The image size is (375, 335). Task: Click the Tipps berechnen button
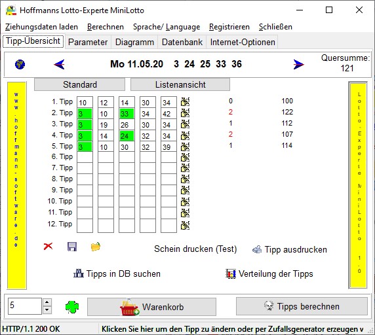point(302,306)
